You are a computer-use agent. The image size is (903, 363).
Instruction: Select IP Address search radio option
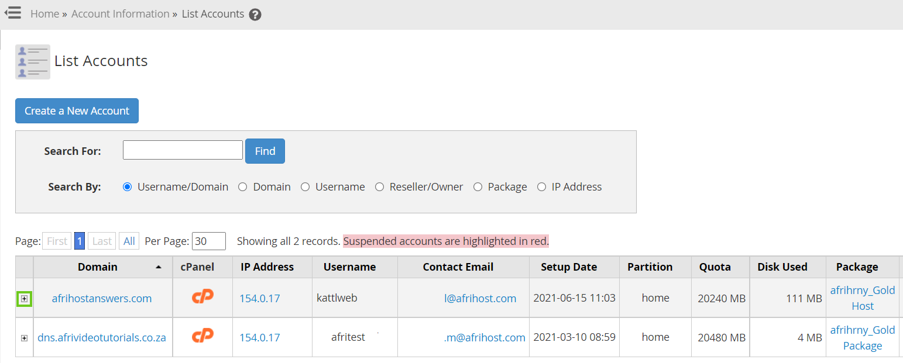point(541,187)
